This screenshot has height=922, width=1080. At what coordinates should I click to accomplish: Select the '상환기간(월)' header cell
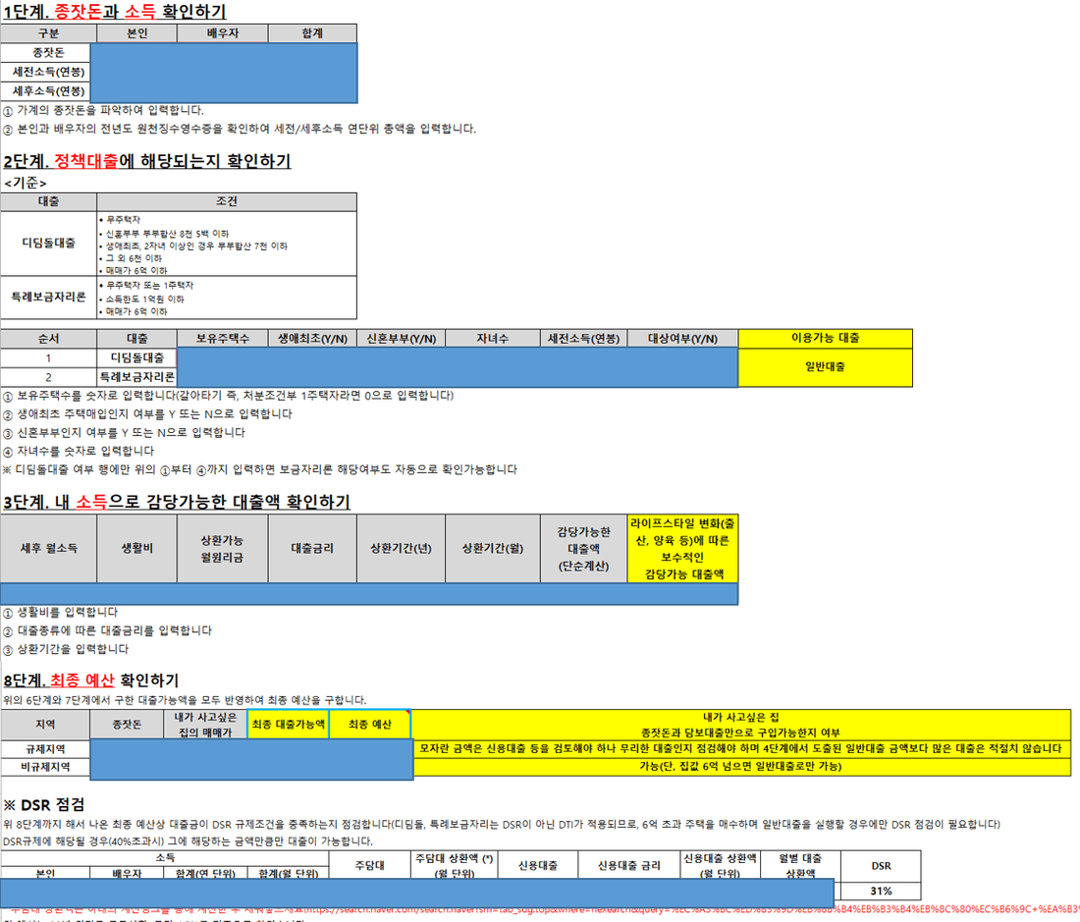(x=493, y=549)
